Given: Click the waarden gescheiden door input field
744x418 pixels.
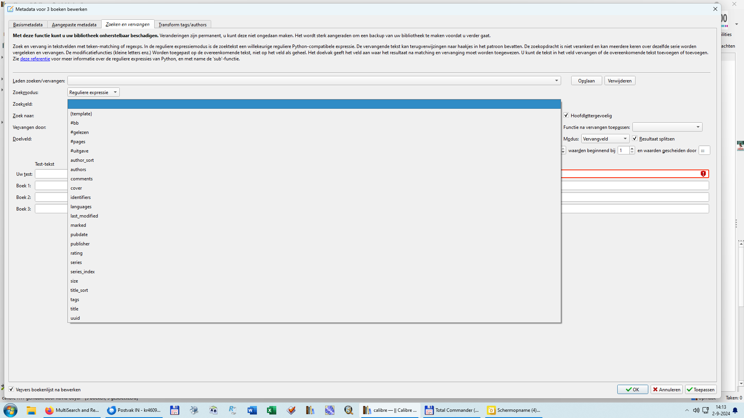Looking at the screenshot, I should [704, 151].
